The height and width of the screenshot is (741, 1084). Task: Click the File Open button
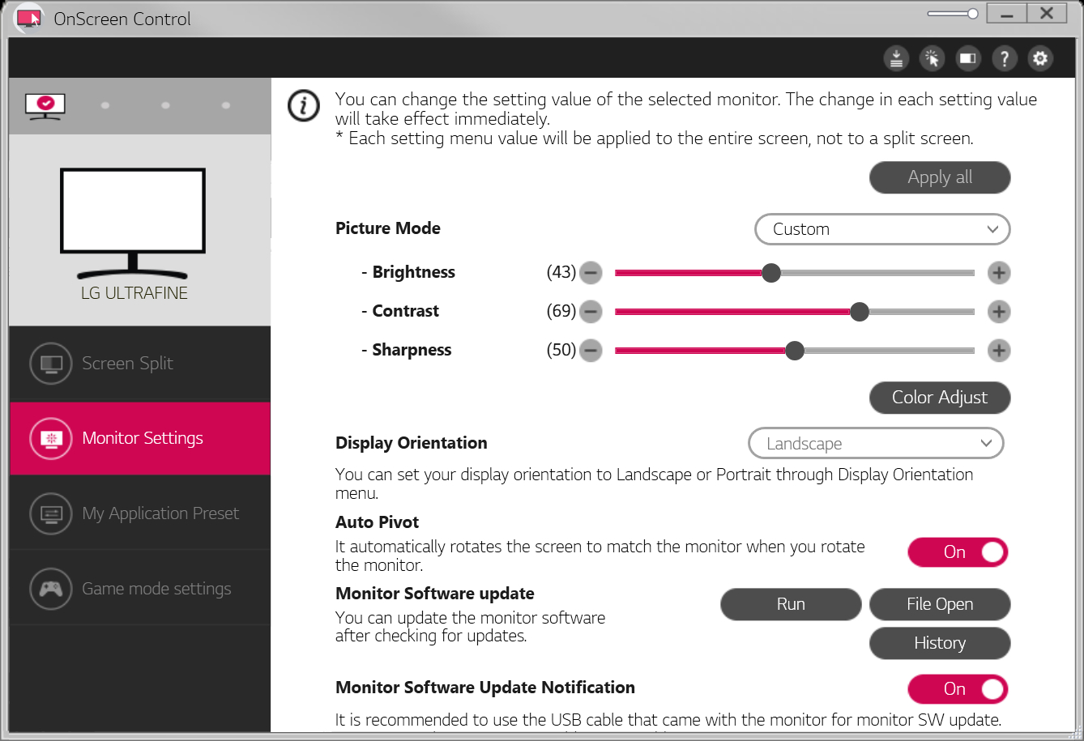(940, 604)
